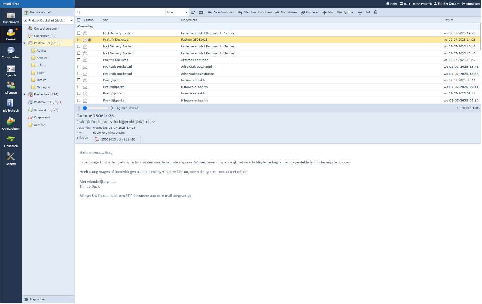Delete email with trash icon
This screenshot has height=304, width=482.
point(376,12)
